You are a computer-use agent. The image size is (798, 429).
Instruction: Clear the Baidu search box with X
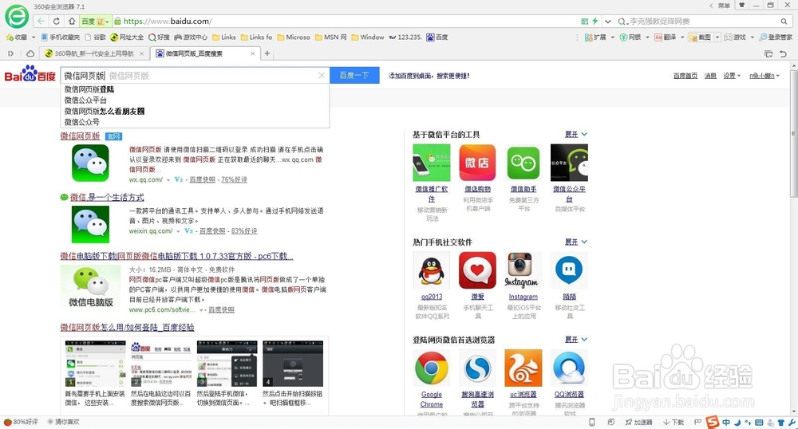pyautogui.click(x=322, y=75)
